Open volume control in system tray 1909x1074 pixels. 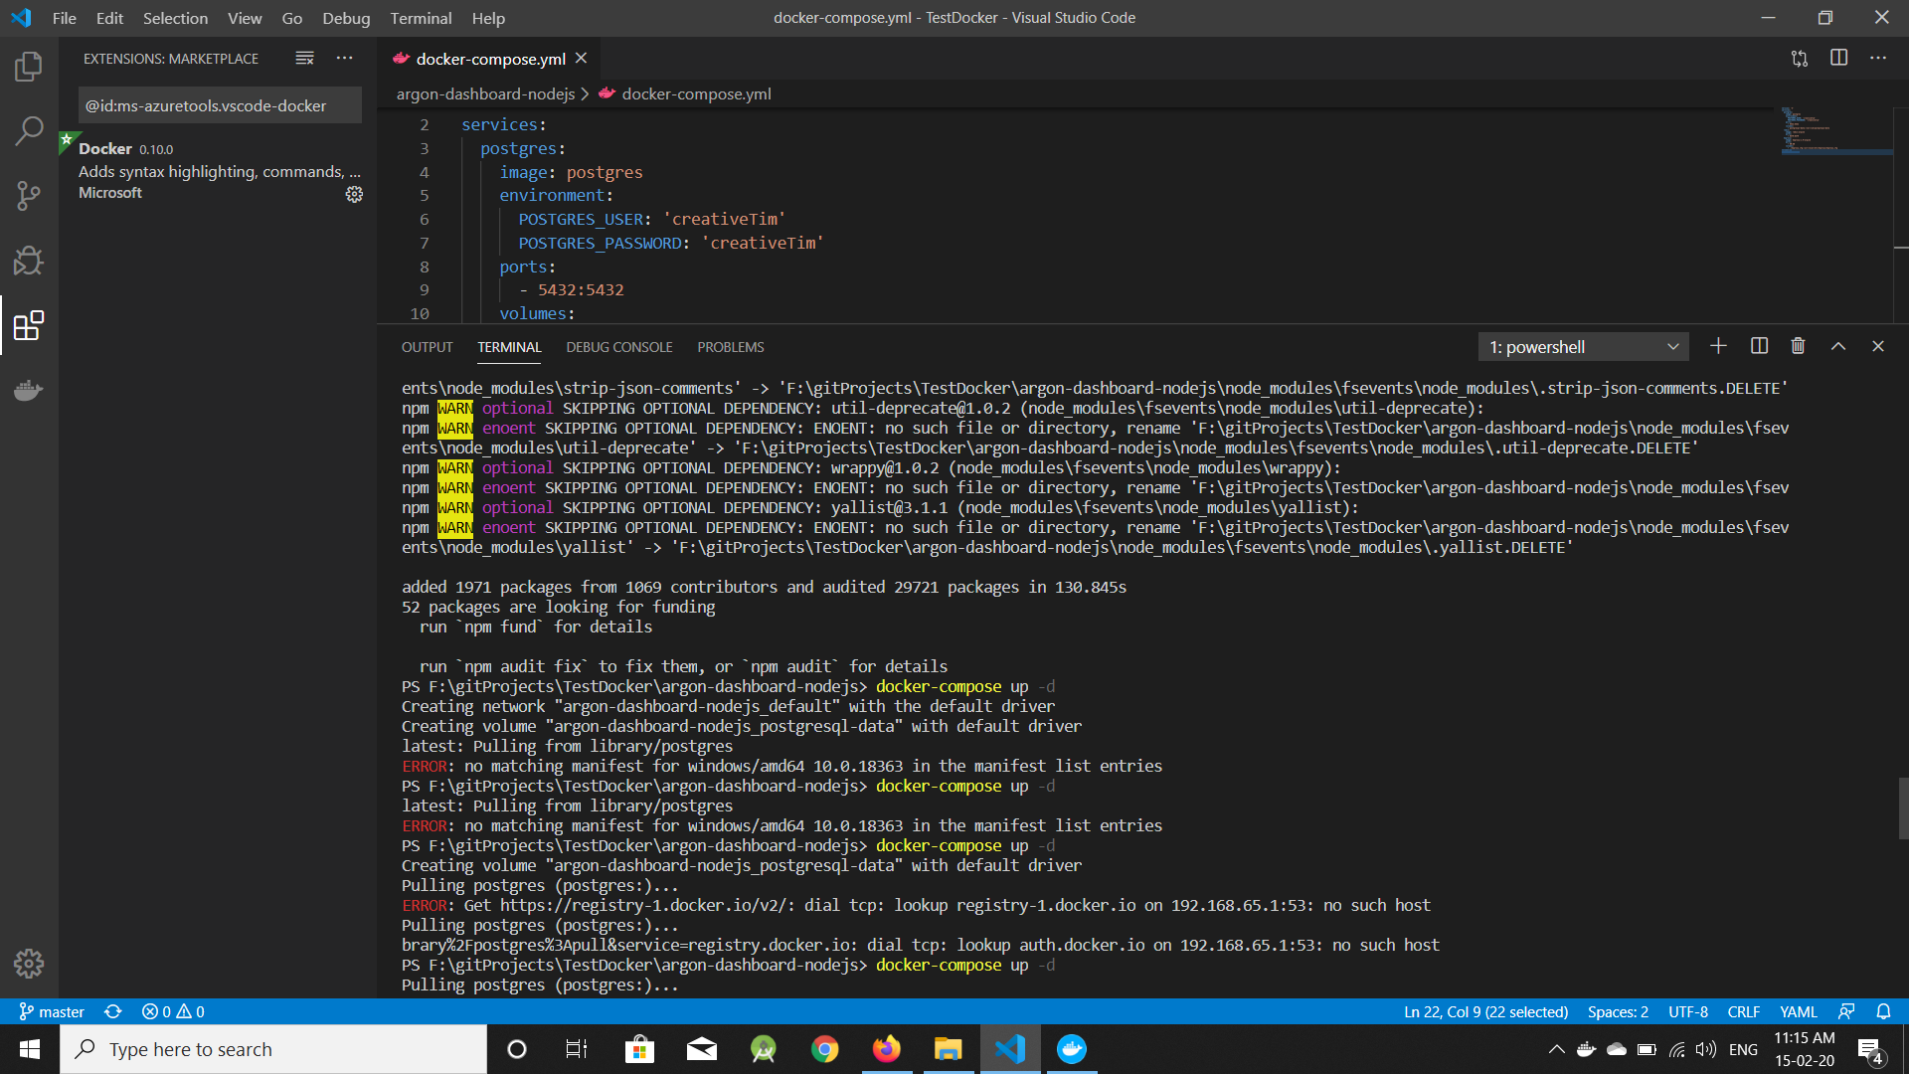[x=1706, y=1049]
